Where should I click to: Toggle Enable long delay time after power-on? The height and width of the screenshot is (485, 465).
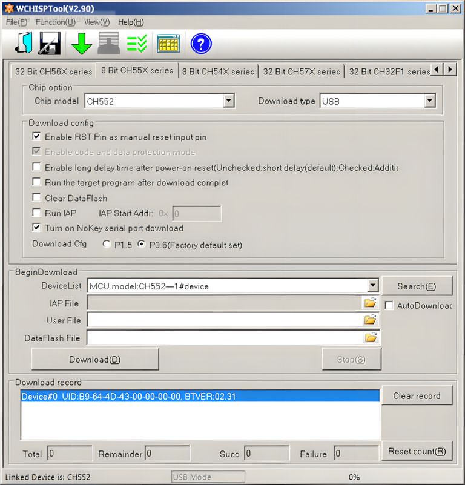pos(36,167)
